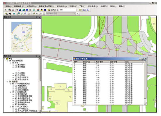Collapse the 排水 tree node
This screenshot has height=116, width=161.
click(x=10, y=63)
